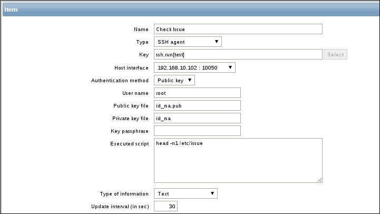Focus the Private key file input with id_rsa
Viewport: 380px width, 214px height.
coord(197,118)
